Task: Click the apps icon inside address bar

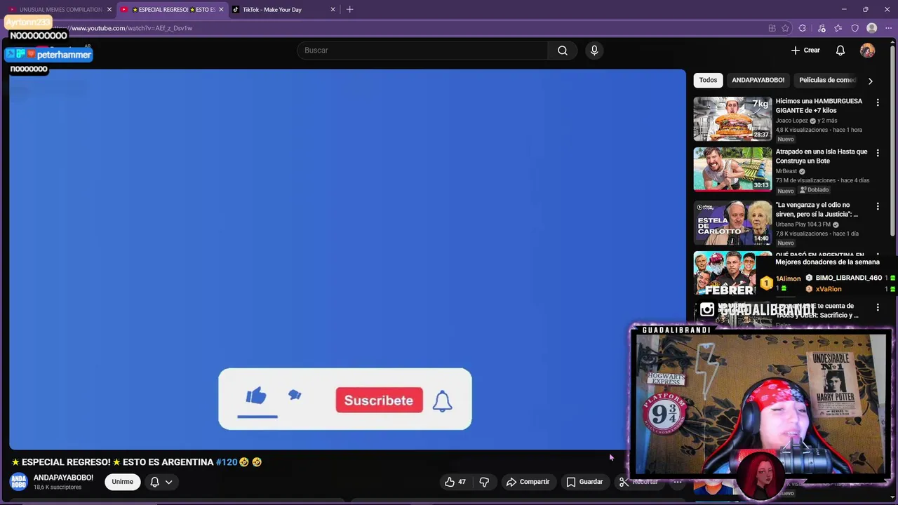Action: pos(772,28)
